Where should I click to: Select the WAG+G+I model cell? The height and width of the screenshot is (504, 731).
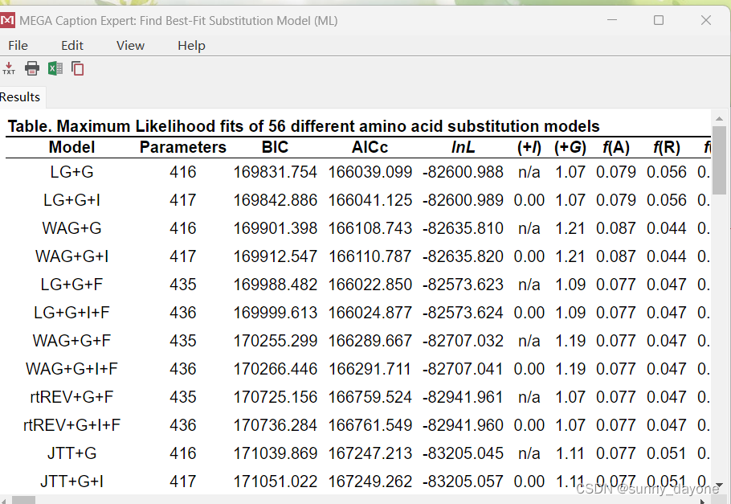(71, 256)
